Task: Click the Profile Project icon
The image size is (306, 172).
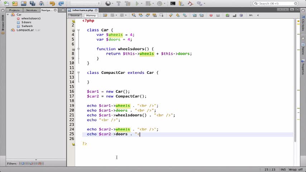Action: [159, 3]
